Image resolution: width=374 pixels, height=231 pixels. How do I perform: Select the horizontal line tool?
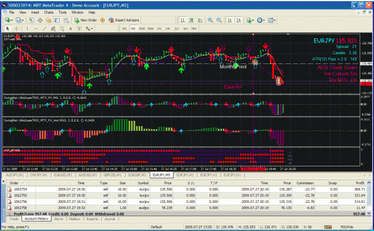click(36, 29)
